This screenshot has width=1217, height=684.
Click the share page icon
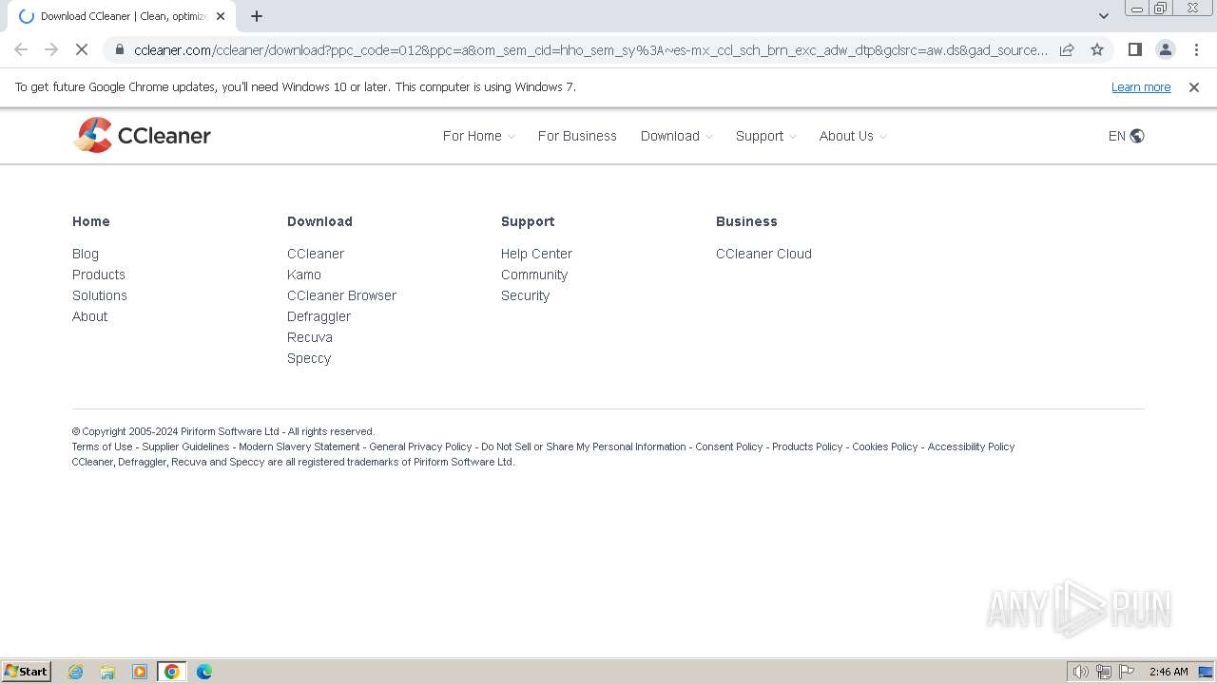click(1067, 49)
